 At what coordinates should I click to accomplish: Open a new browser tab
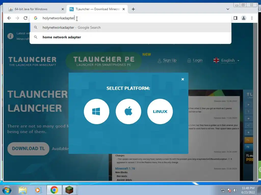[133, 9]
